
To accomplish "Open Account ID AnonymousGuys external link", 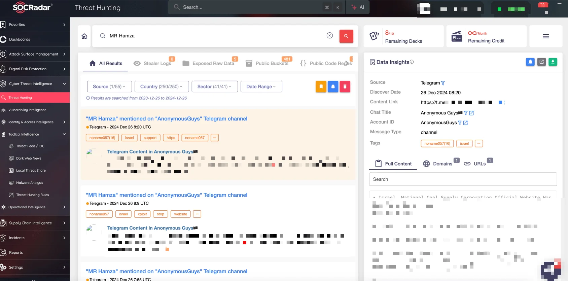I will tap(465, 123).
